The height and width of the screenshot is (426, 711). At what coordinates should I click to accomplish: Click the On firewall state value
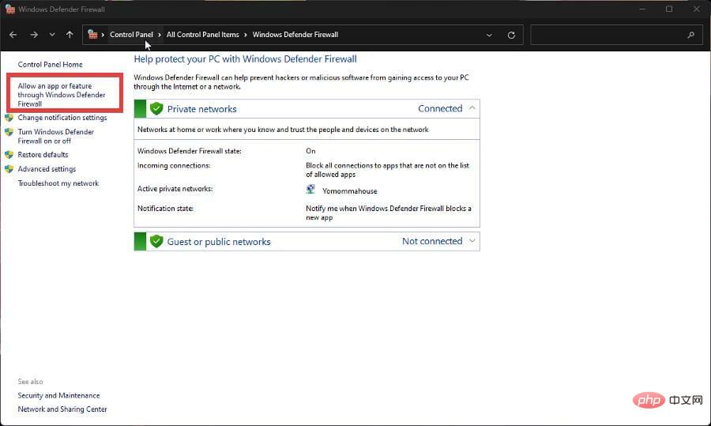[310, 151]
